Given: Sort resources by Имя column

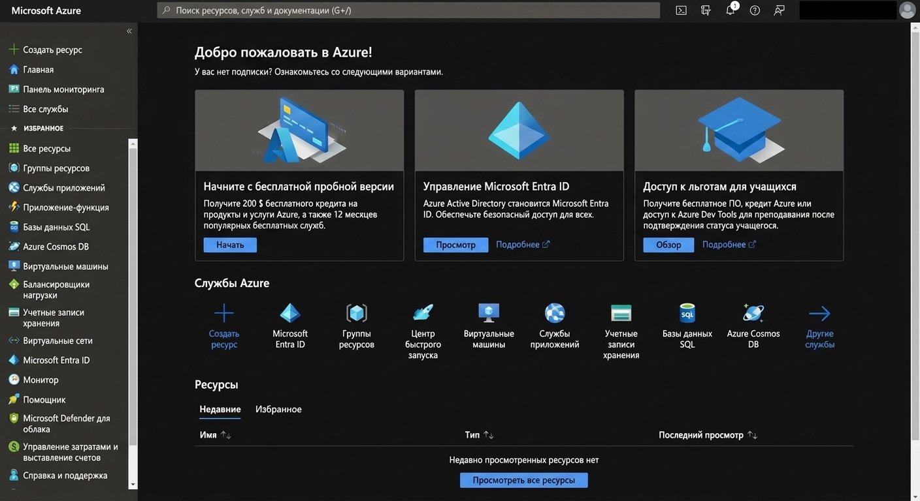Looking at the screenshot, I should [216, 435].
